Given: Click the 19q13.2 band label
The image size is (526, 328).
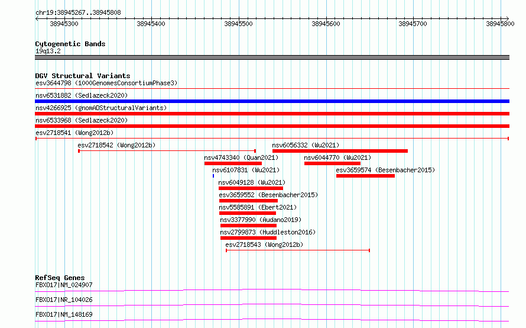Looking at the screenshot, I should point(48,51).
